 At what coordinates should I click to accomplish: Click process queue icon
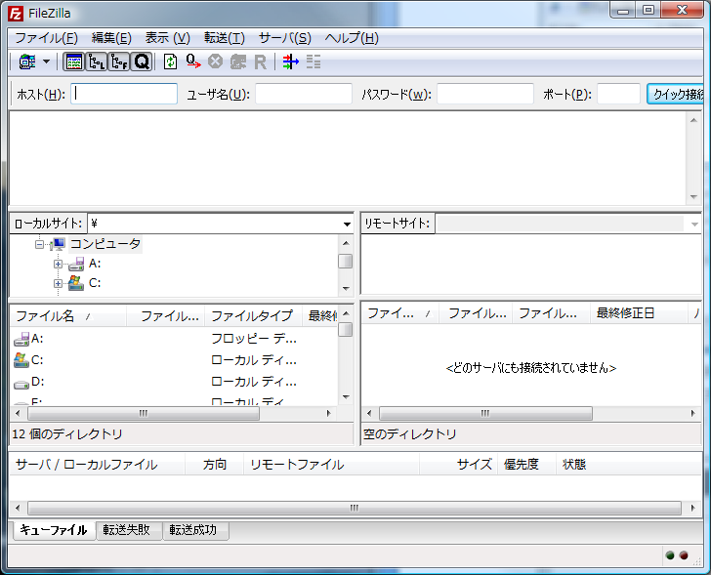193,62
